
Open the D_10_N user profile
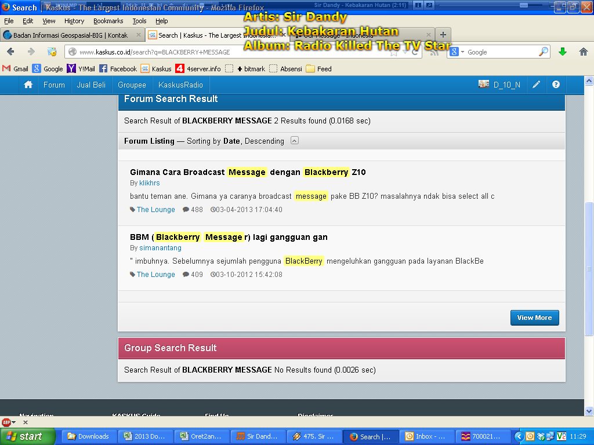pos(499,85)
